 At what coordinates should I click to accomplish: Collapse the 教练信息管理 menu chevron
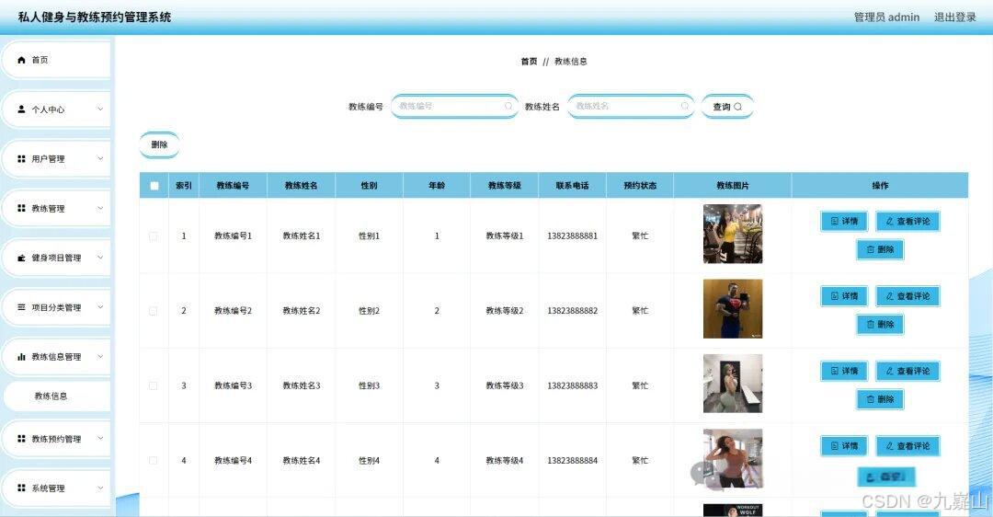click(100, 357)
